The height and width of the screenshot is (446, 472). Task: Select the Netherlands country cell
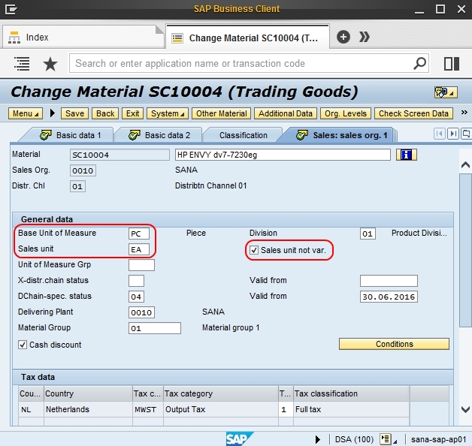point(88,409)
